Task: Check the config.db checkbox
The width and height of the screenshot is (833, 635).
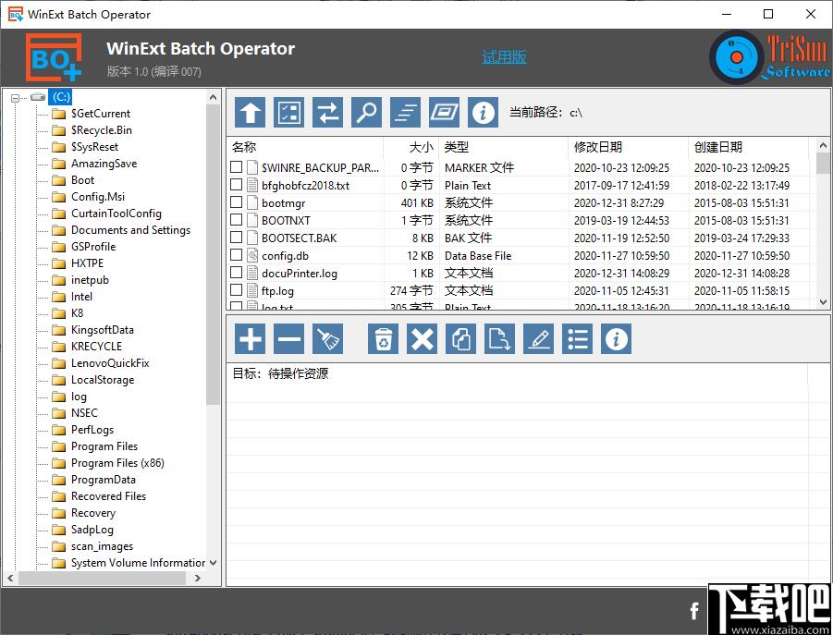Action: (x=237, y=255)
